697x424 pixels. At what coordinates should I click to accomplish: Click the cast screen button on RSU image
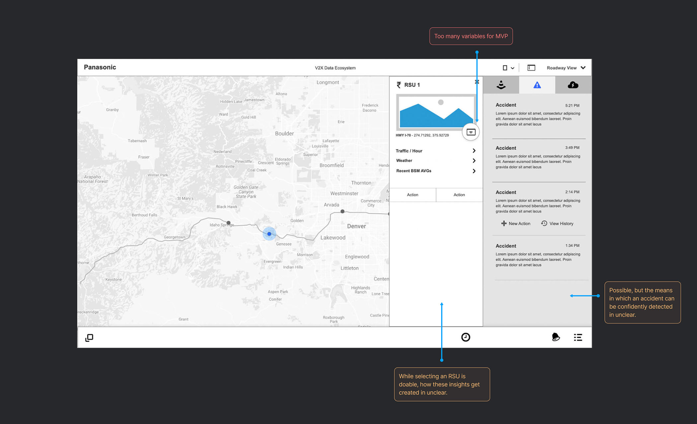[471, 132]
